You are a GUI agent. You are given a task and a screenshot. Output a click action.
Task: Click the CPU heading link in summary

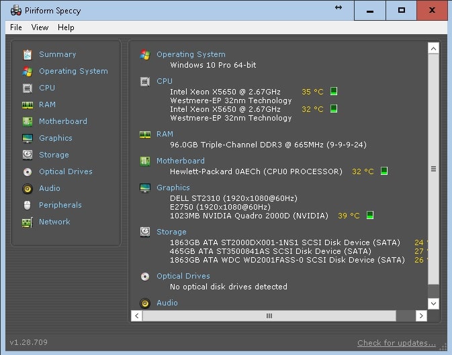pos(165,81)
